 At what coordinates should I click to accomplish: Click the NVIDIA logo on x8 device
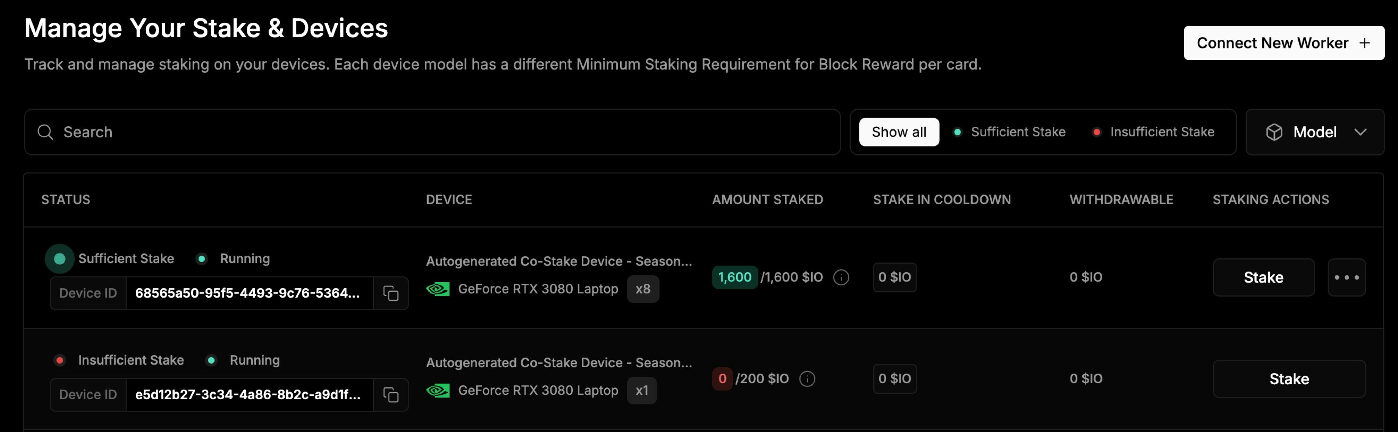437,289
